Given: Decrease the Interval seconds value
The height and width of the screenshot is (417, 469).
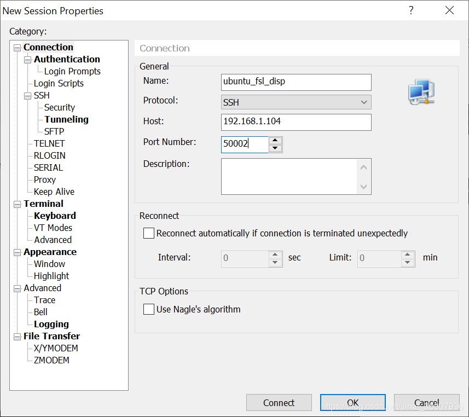Looking at the screenshot, I should point(275,263).
